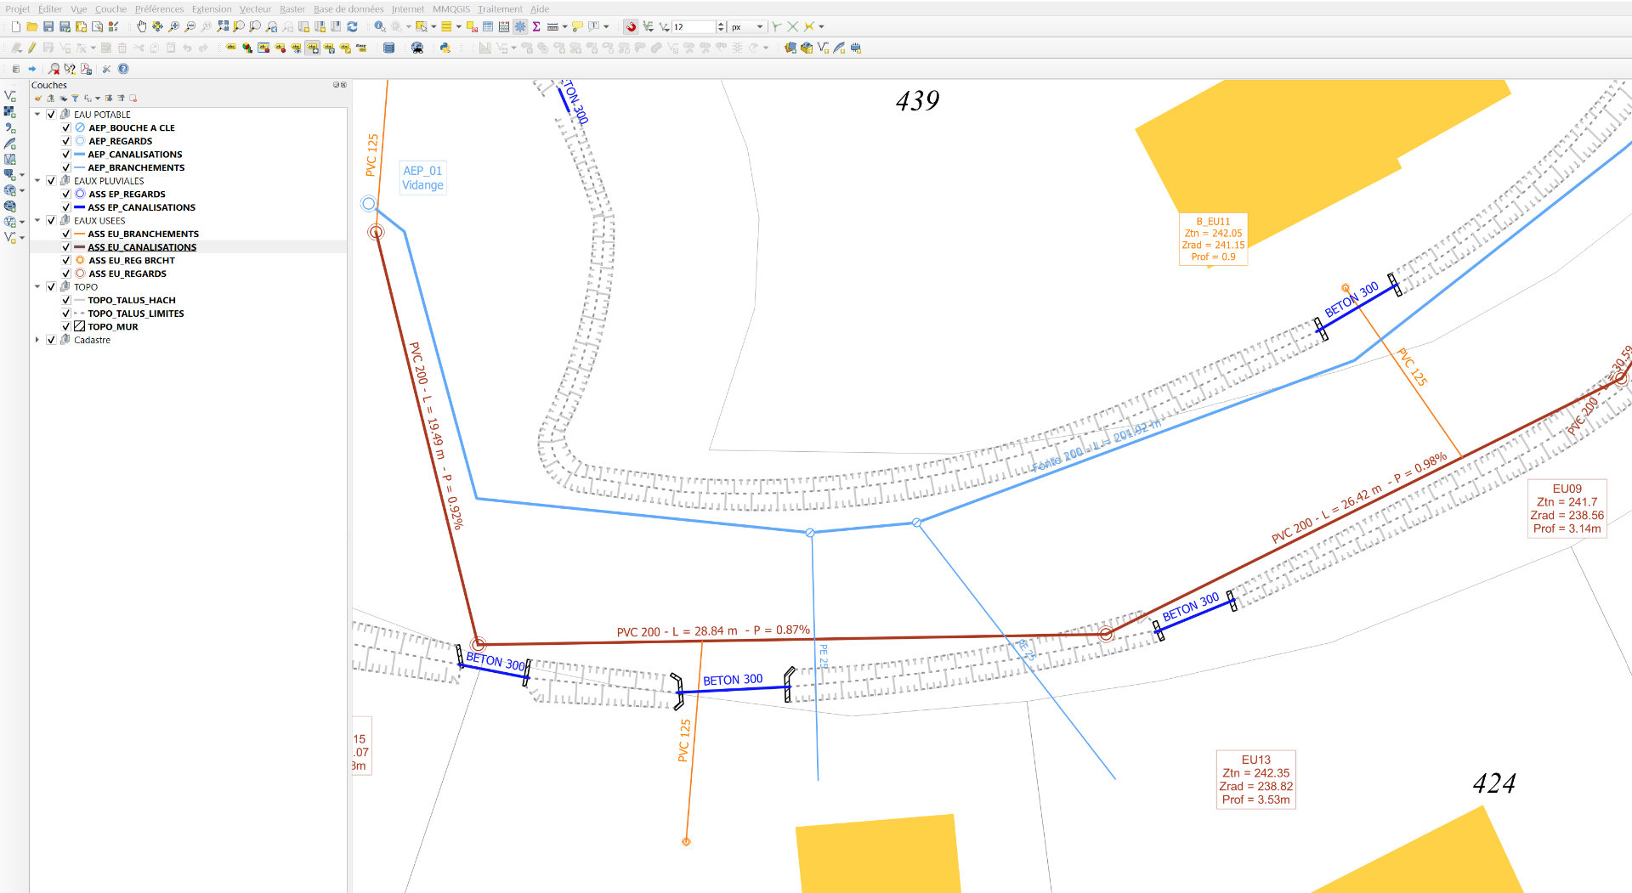The height and width of the screenshot is (893, 1632).
Task: Click the snapping tolerance value field
Action: (x=694, y=27)
